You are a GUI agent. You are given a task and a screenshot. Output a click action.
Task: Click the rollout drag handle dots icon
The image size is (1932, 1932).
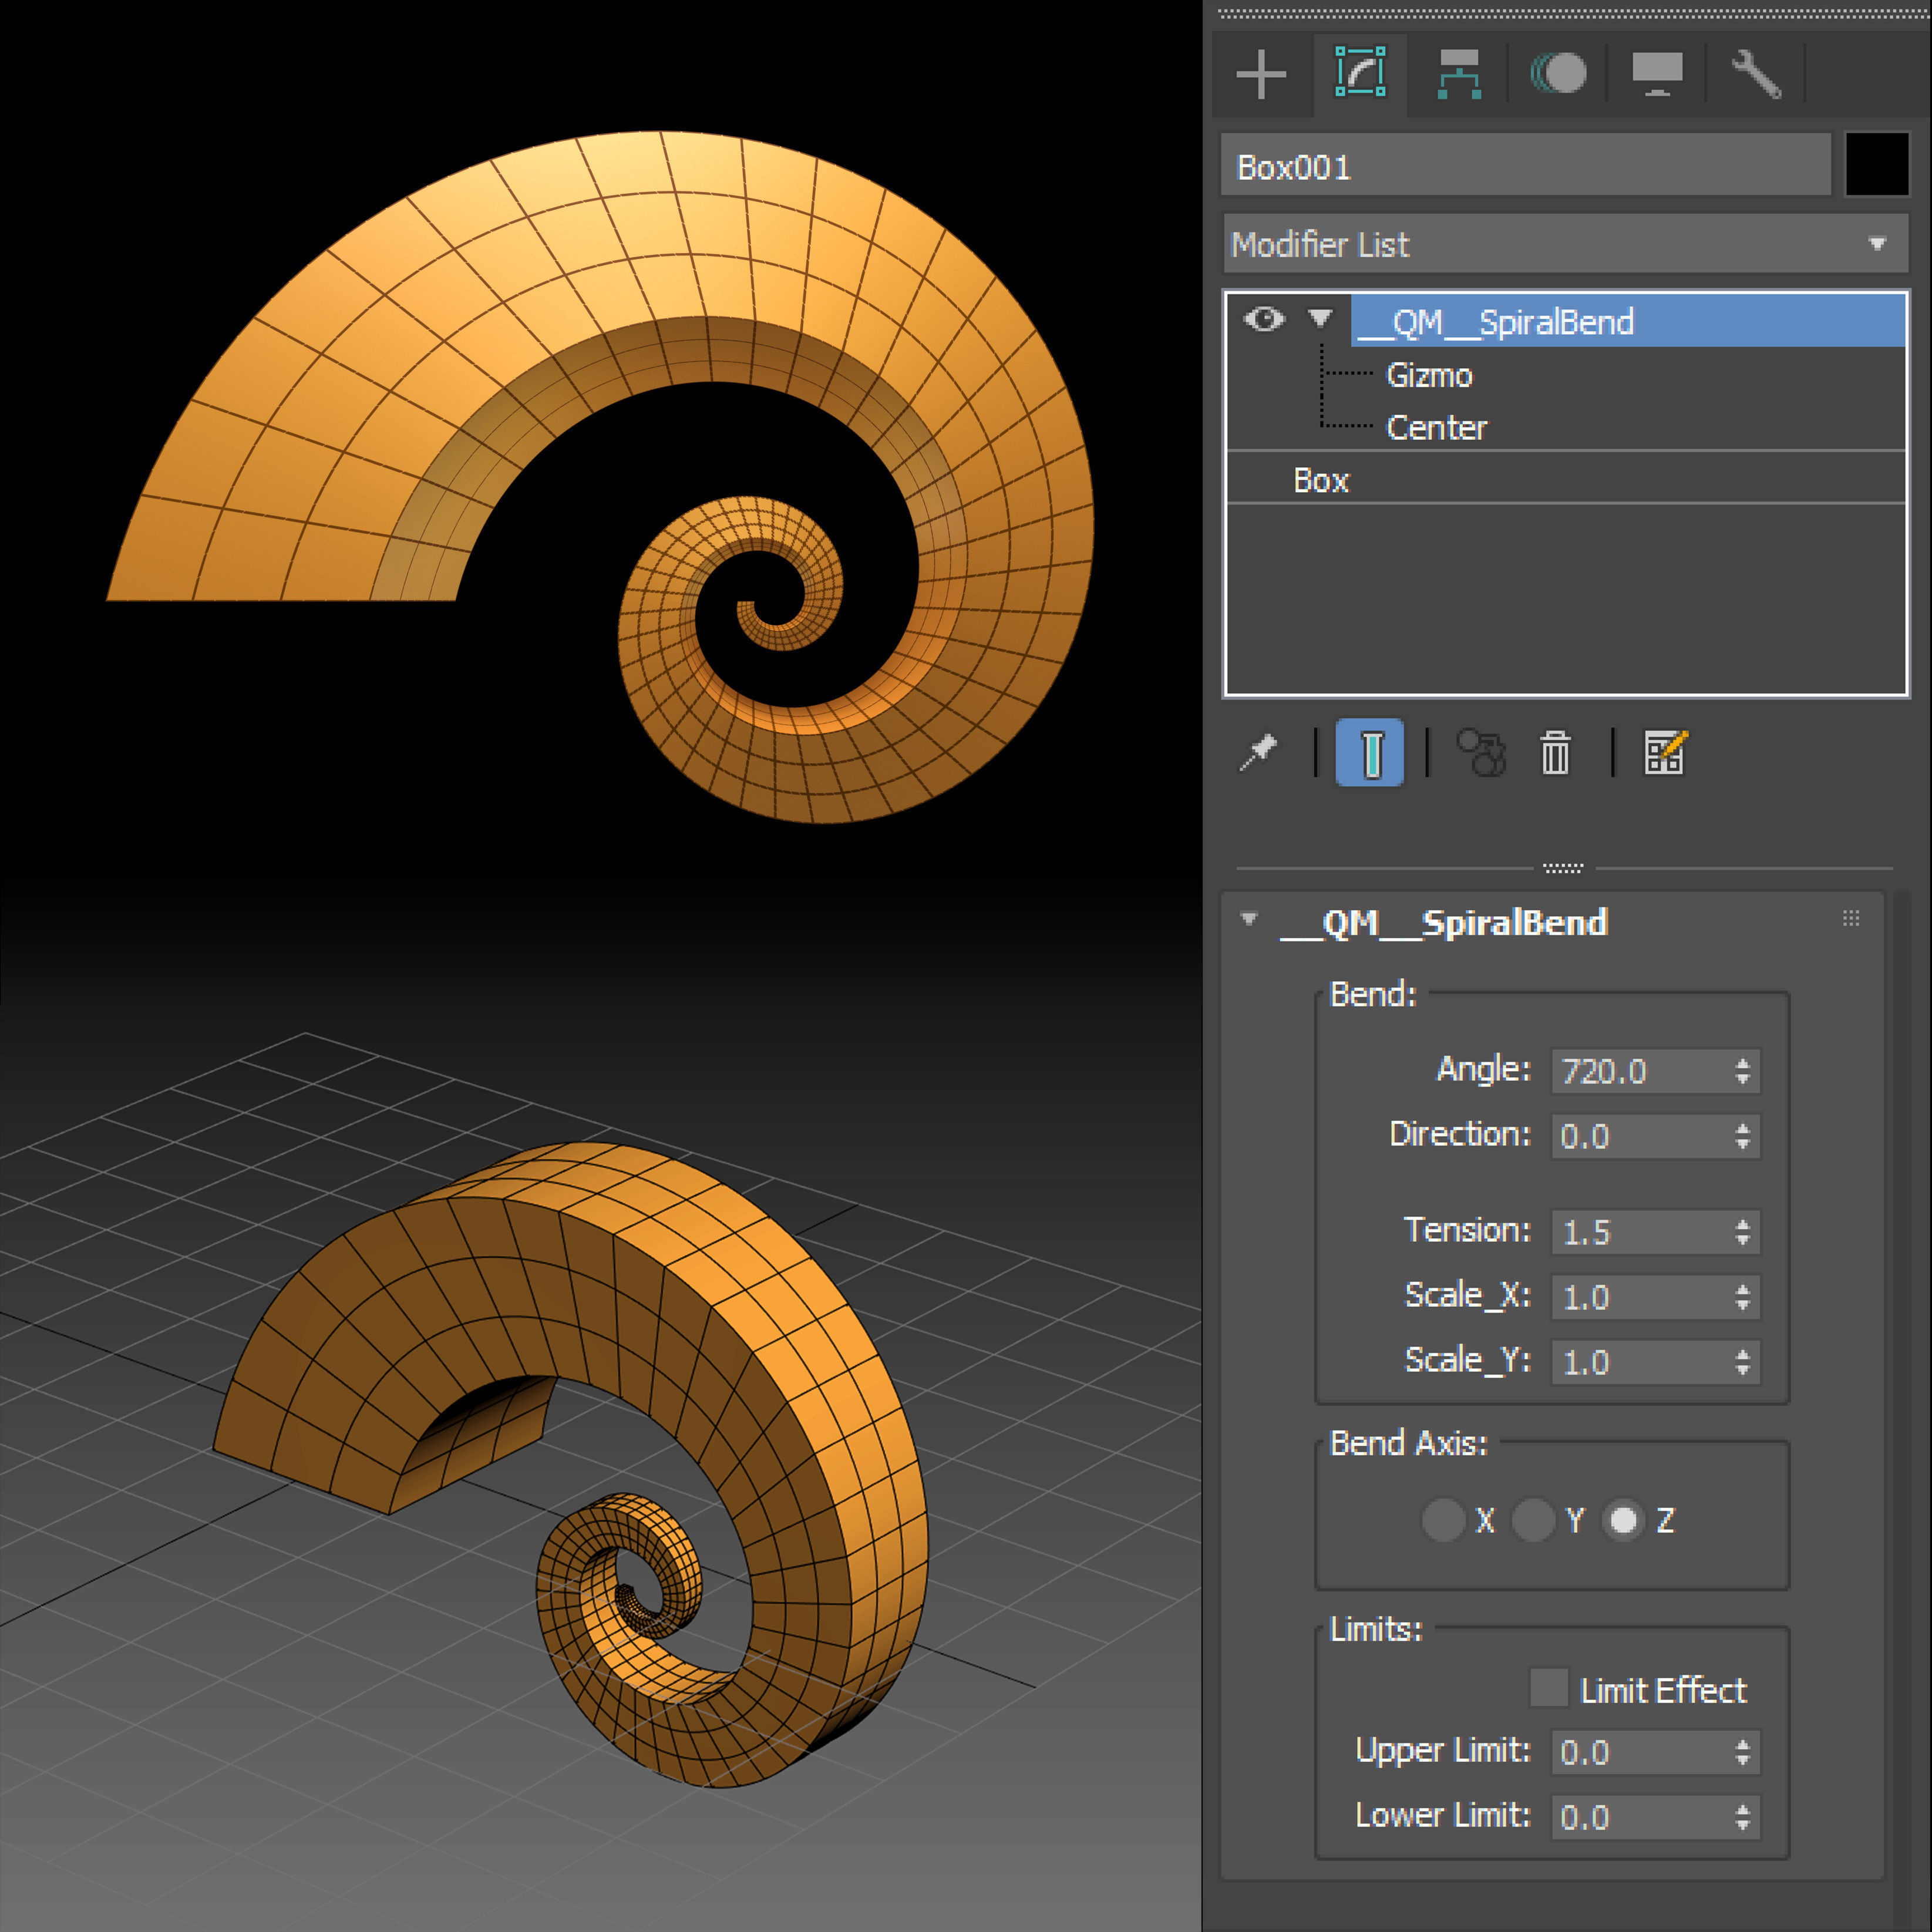[1851, 918]
